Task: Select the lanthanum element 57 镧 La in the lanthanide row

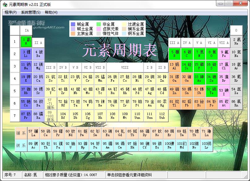Action: point(33,133)
